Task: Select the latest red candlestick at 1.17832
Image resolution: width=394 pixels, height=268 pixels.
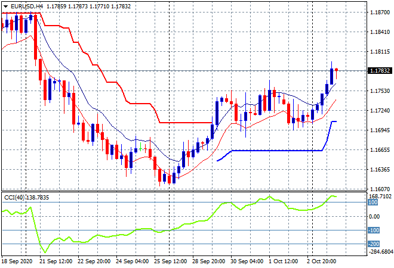Action: coord(337,70)
